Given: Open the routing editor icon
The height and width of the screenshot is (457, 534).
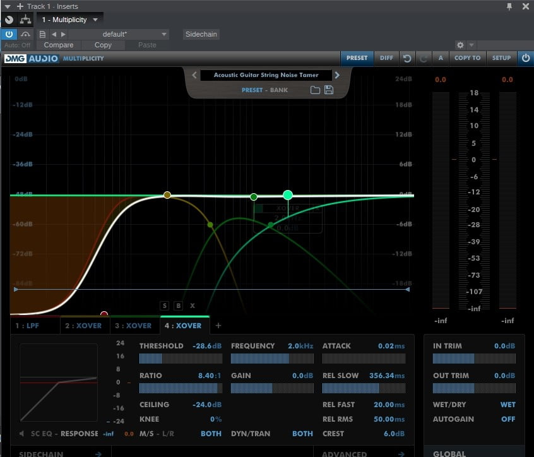Looking at the screenshot, I should pos(25,20).
